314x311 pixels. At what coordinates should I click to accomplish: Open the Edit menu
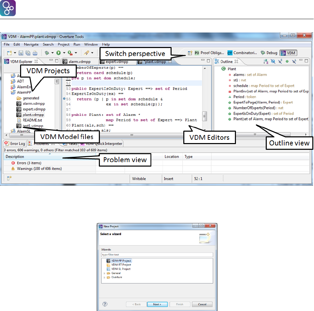click(17, 44)
